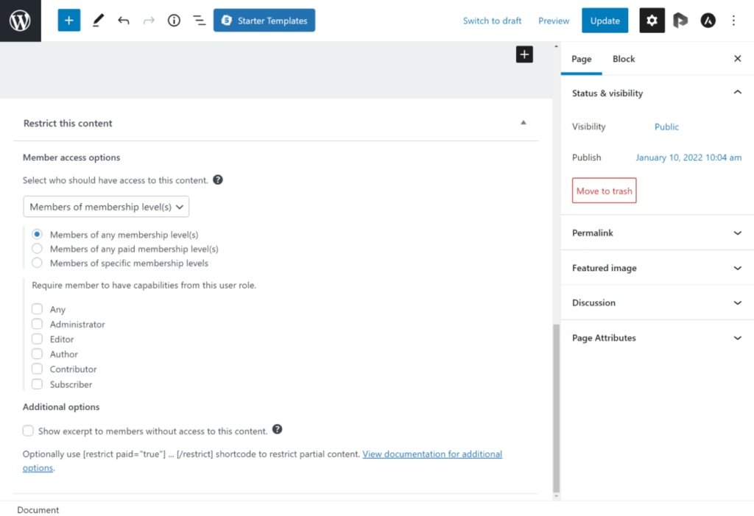The width and height of the screenshot is (754, 516).
Task: Check the Subscriber role checkbox
Action: point(37,384)
